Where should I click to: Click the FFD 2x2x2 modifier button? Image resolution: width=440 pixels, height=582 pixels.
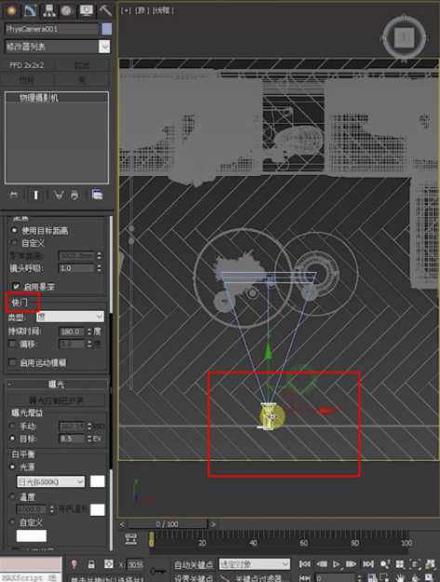(27, 65)
